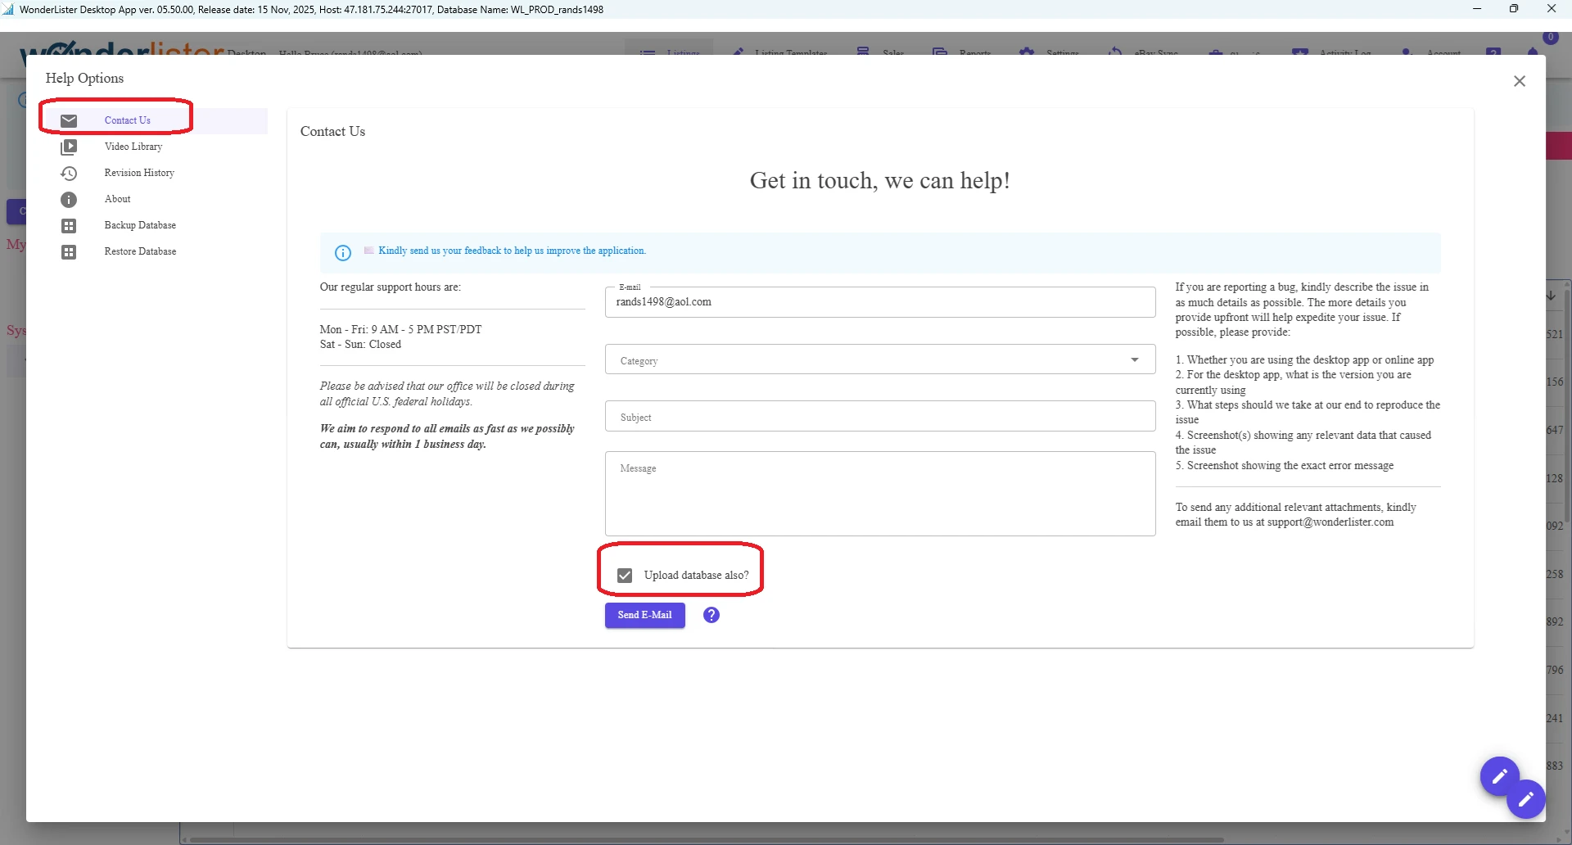Click the Revision History clock icon
This screenshot has height=845, width=1572.
point(69,173)
